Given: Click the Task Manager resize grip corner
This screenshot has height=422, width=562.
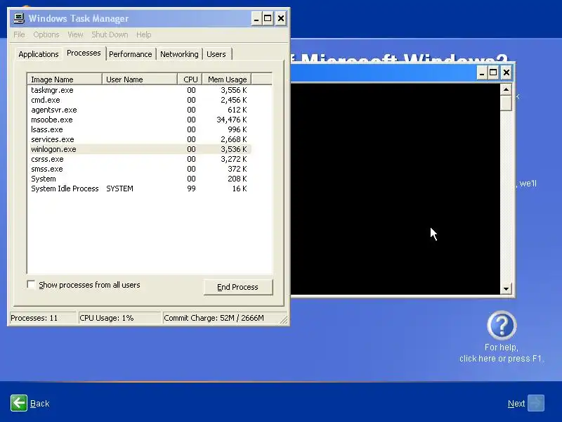Looking at the screenshot, I should (284, 319).
